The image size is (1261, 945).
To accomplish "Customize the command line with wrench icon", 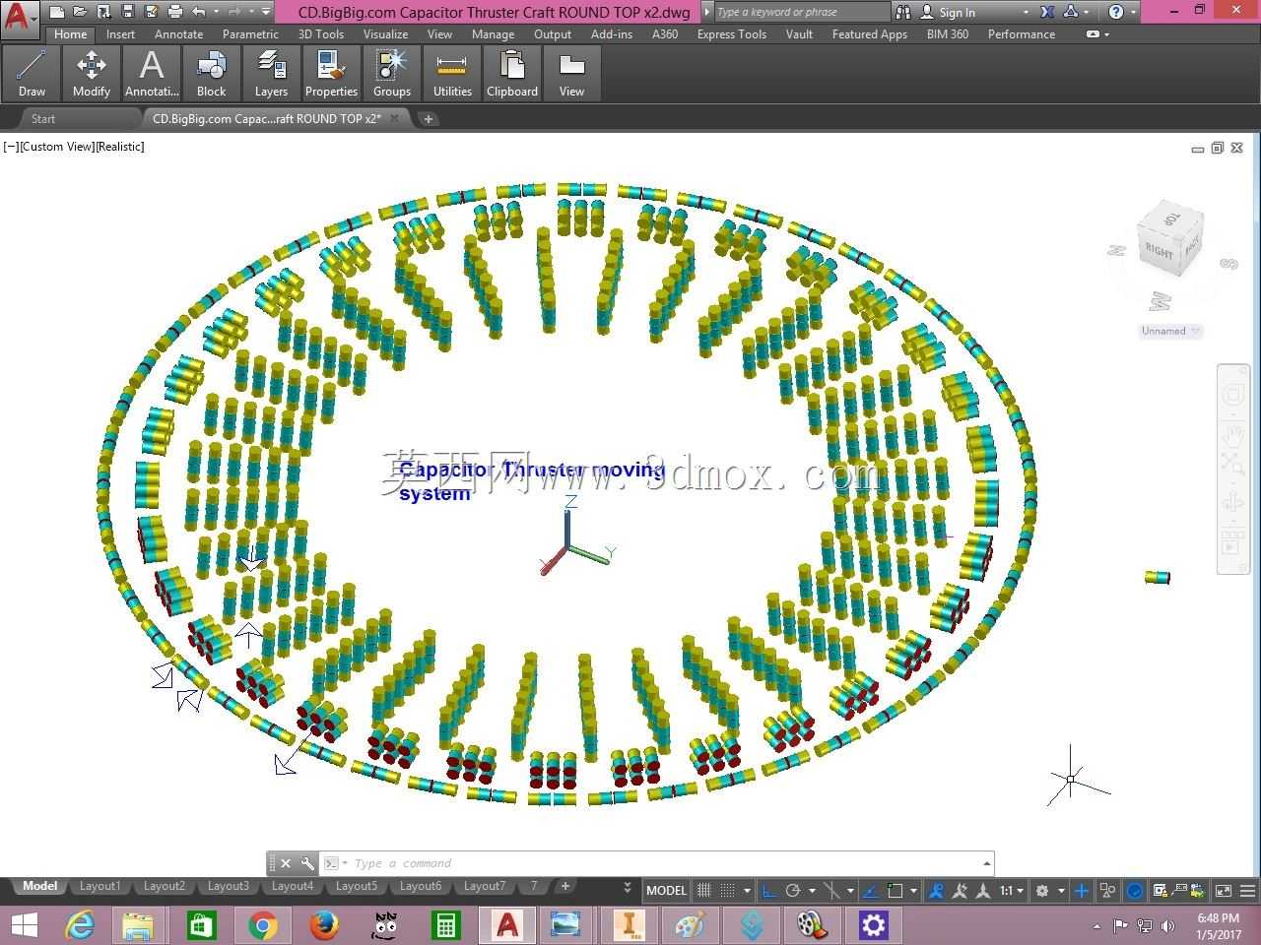I will point(307,863).
